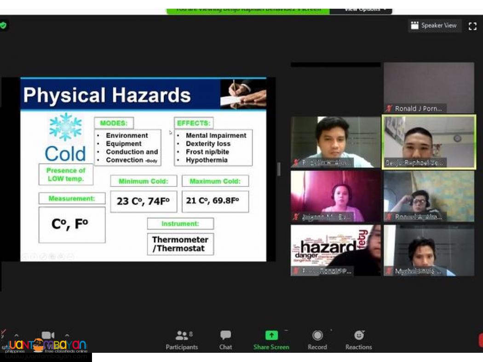This screenshot has width=483, height=362.
Task: Toggle mute on the hazard word-cloud participant tile
Action: (x=297, y=271)
